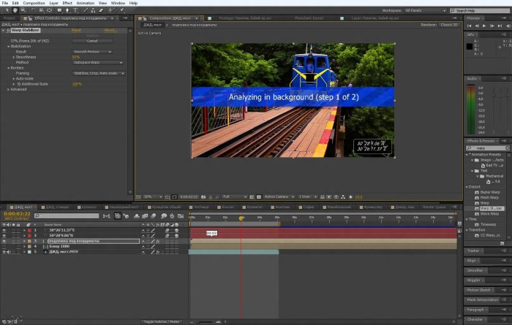
Task: Expand the Advanced section
Action: click(8, 89)
